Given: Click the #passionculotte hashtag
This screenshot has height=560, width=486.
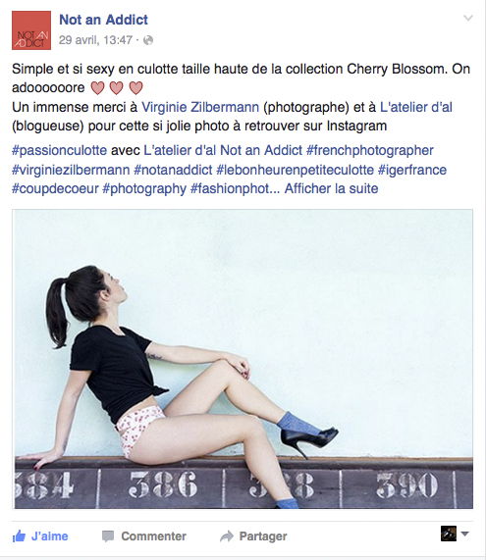Looking at the screenshot, I should click(x=59, y=150).
